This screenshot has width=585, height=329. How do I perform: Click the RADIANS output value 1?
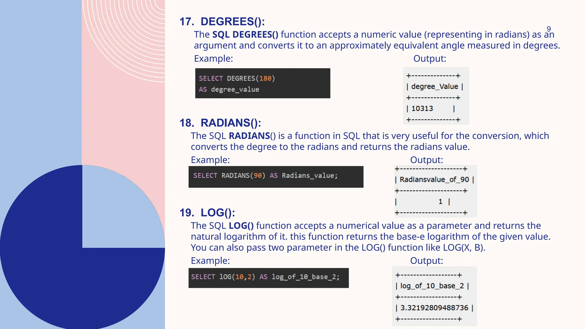coord(440,202)
